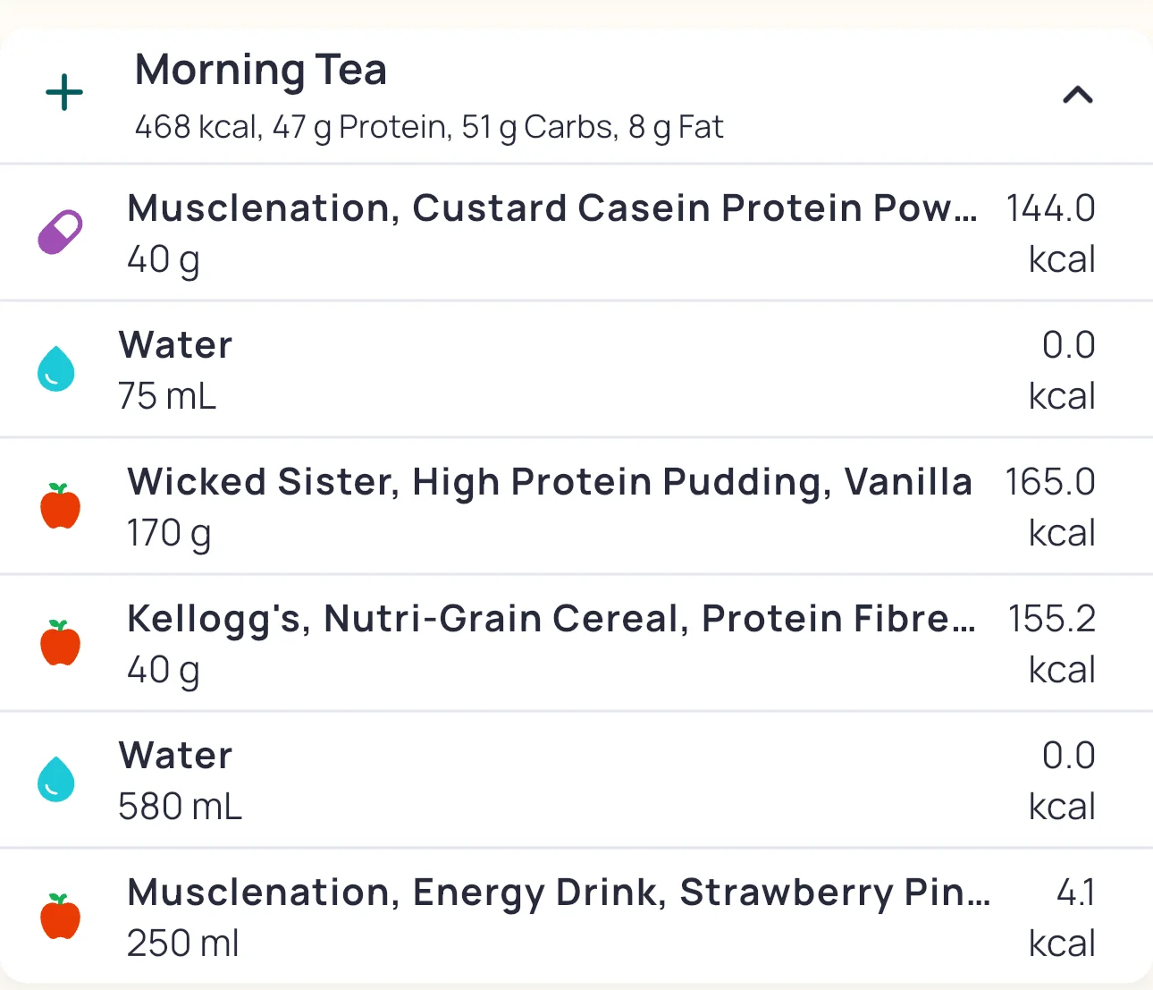Click the apple icon beside Wicked Sister Pudding
This screenshot has width=1153, height=990.
coord(60,506)
